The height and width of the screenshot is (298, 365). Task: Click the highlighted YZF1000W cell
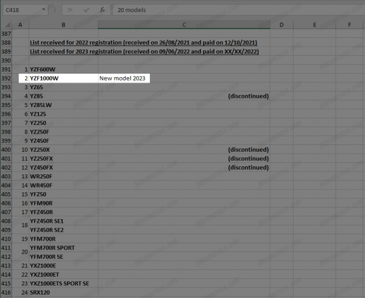point(63,78)
